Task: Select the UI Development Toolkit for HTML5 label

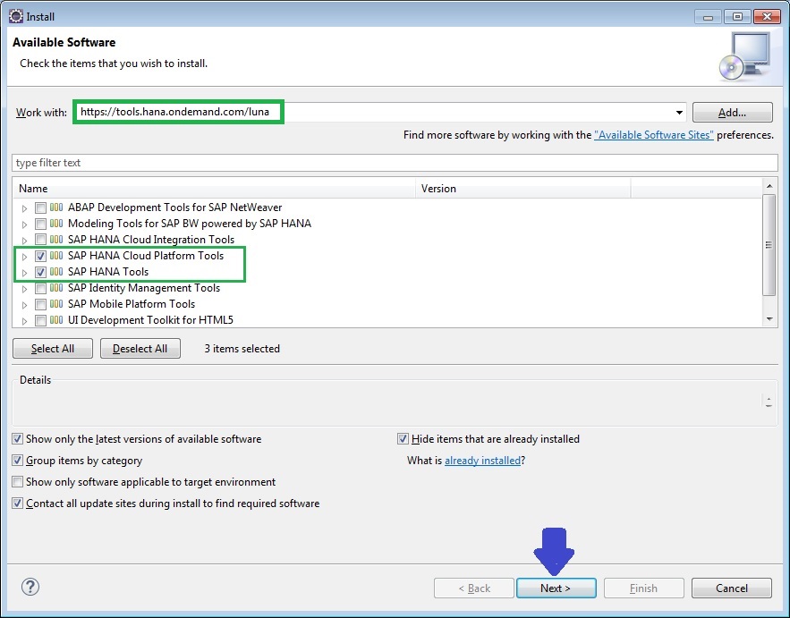Action: (150, 320)
